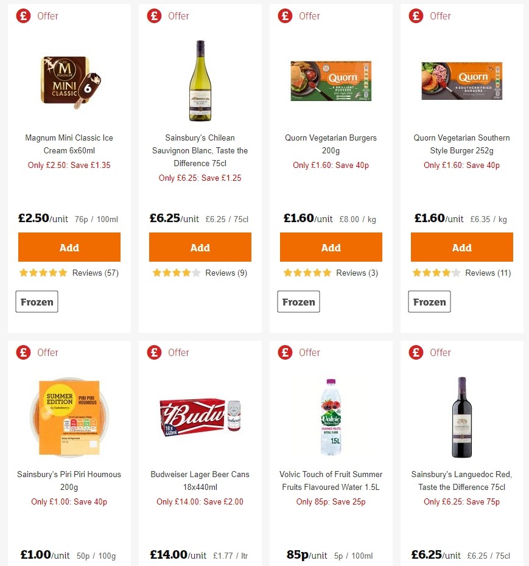Select the product title Volvic Touch of Fruit
Screen dimensions: 529x566
331,480
